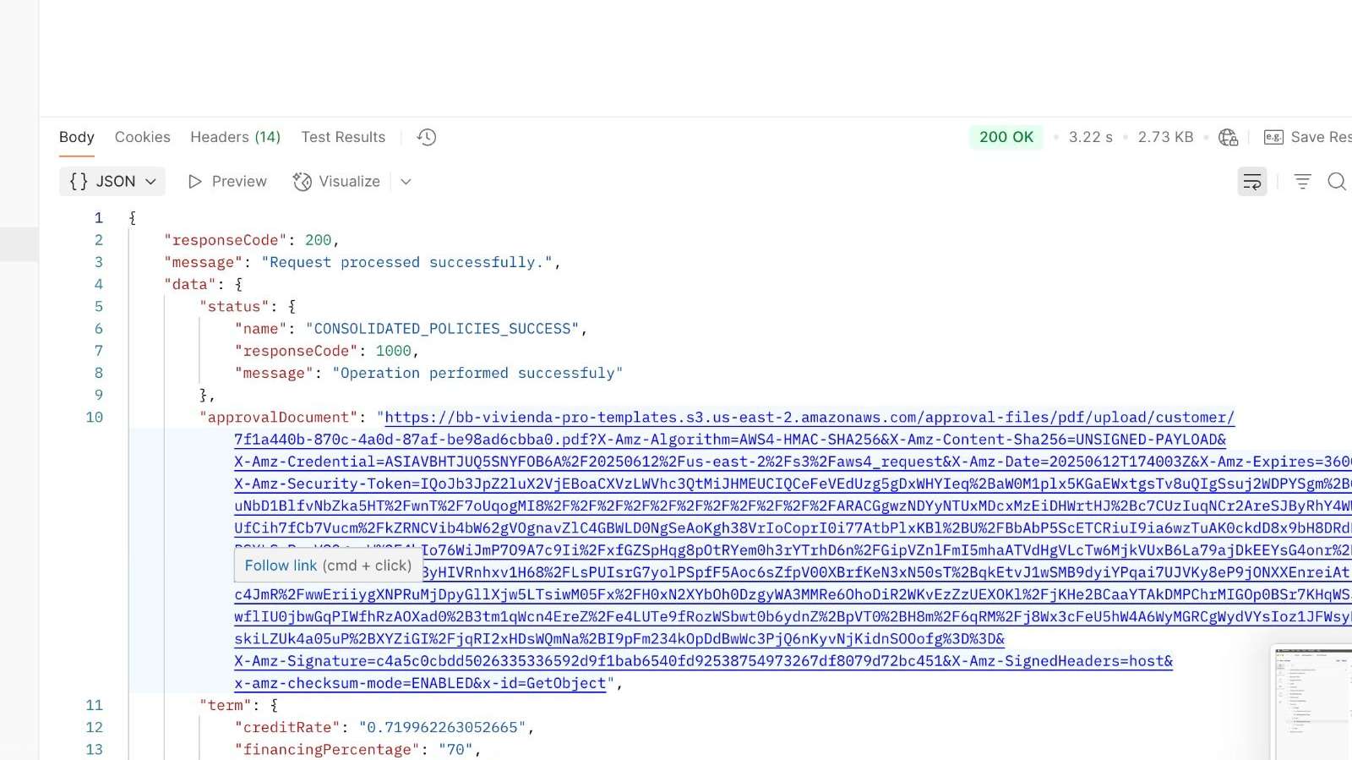Click the screenshot thumbnail in bottom corner
This screenshot has width=1352, height=760.
pos(1312,703)
